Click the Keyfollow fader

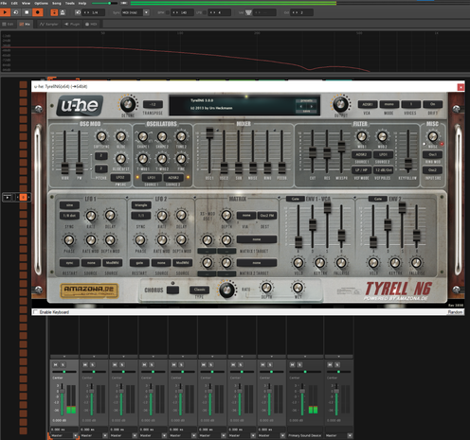tap(407, 164)
